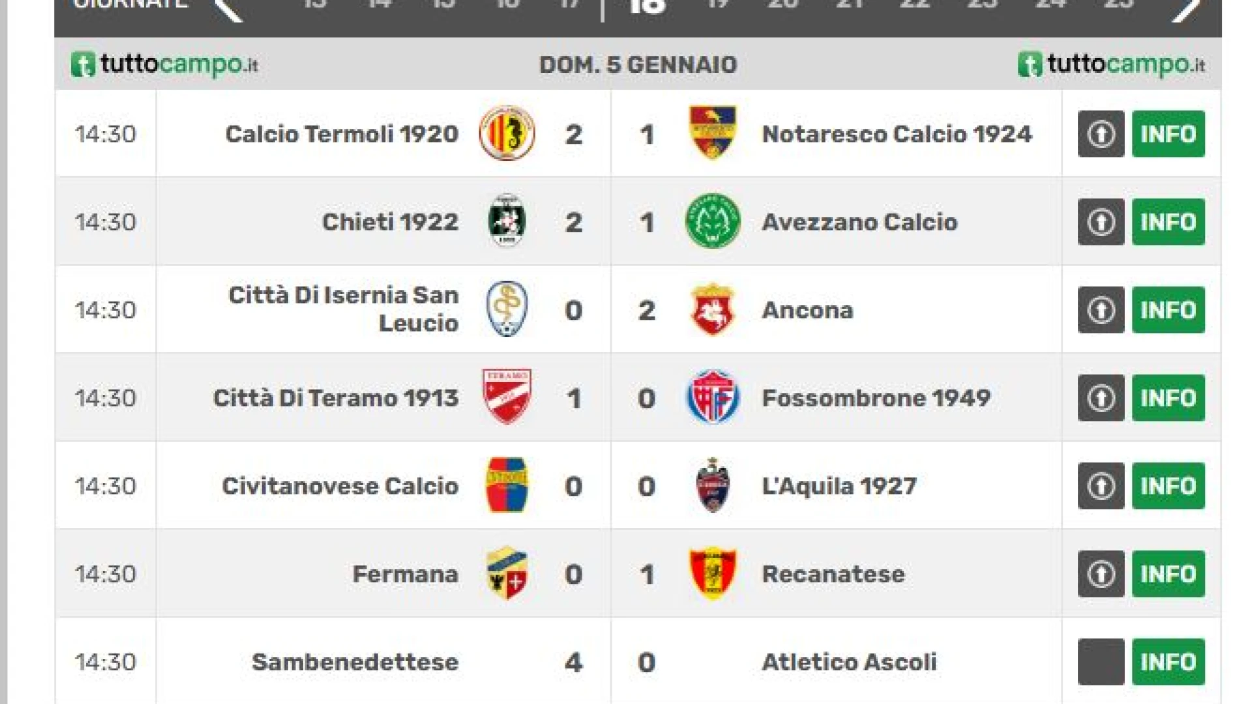Select giornata 18 tab

tap(648, 7)
